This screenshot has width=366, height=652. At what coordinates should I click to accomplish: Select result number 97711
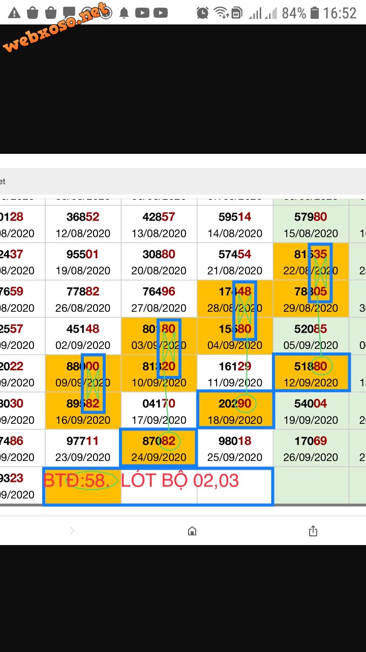(83, 441)
